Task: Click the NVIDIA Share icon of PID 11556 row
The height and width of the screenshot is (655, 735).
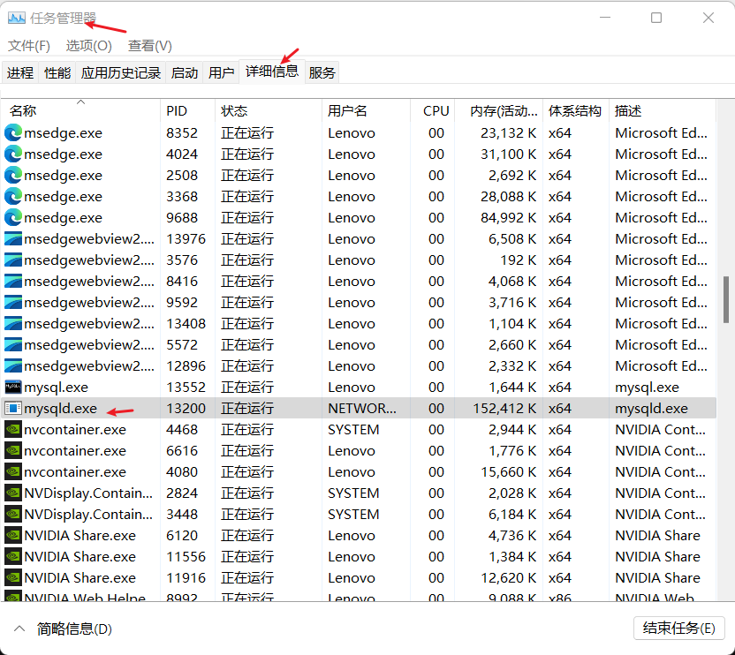Action: [x=13, y=557]
